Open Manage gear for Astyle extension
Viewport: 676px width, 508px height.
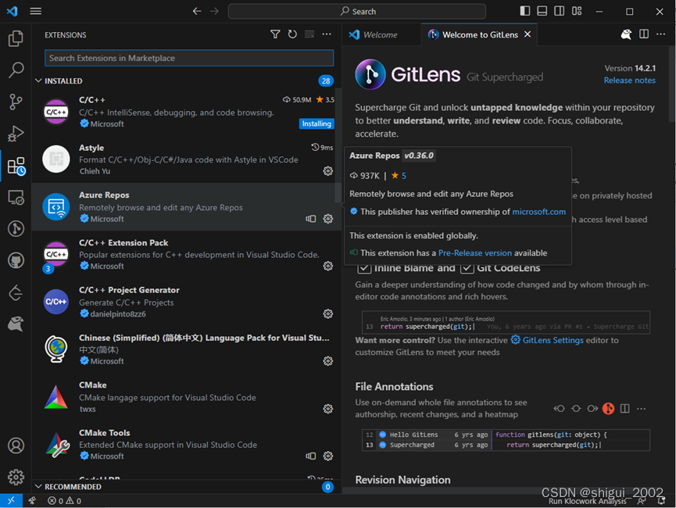tap(328, 171)
